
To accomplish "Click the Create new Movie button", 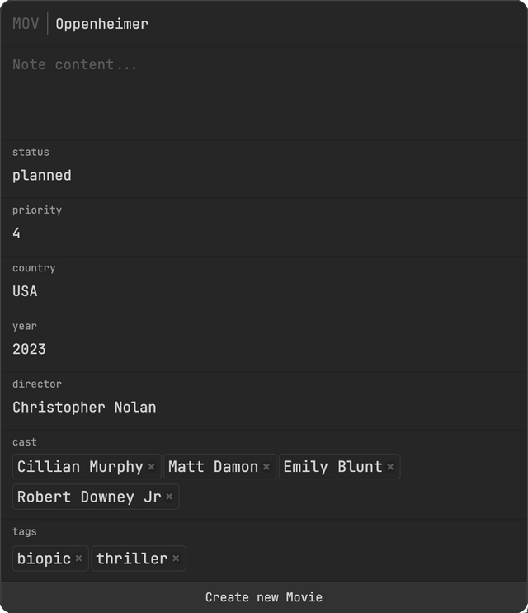I will coord(264,597).
